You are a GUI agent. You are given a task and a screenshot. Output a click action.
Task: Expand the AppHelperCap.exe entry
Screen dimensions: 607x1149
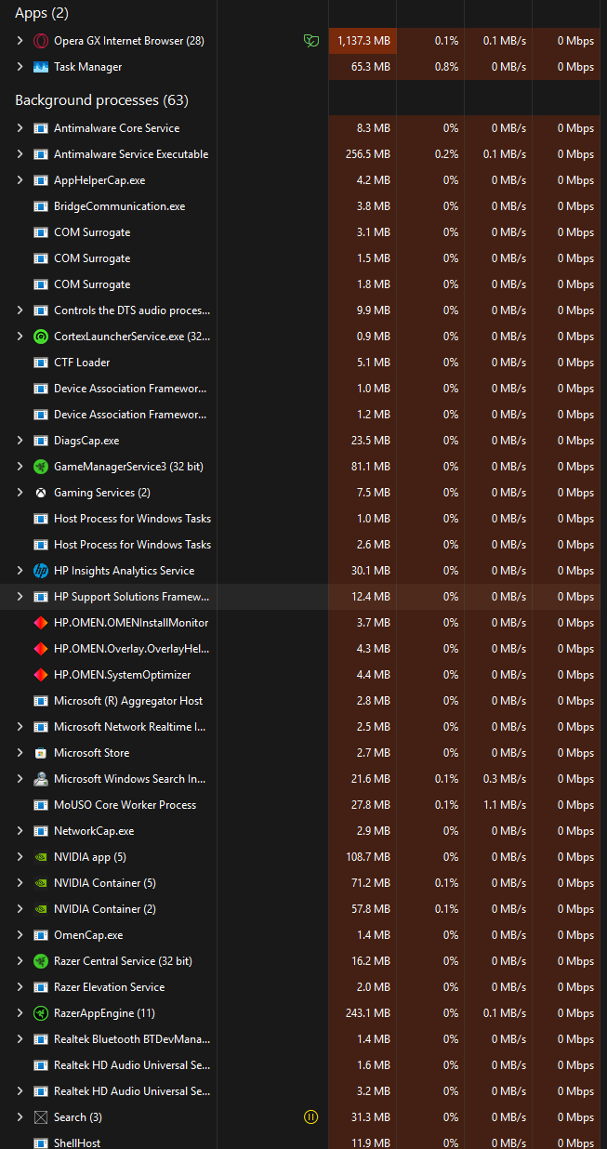point(20,180)
